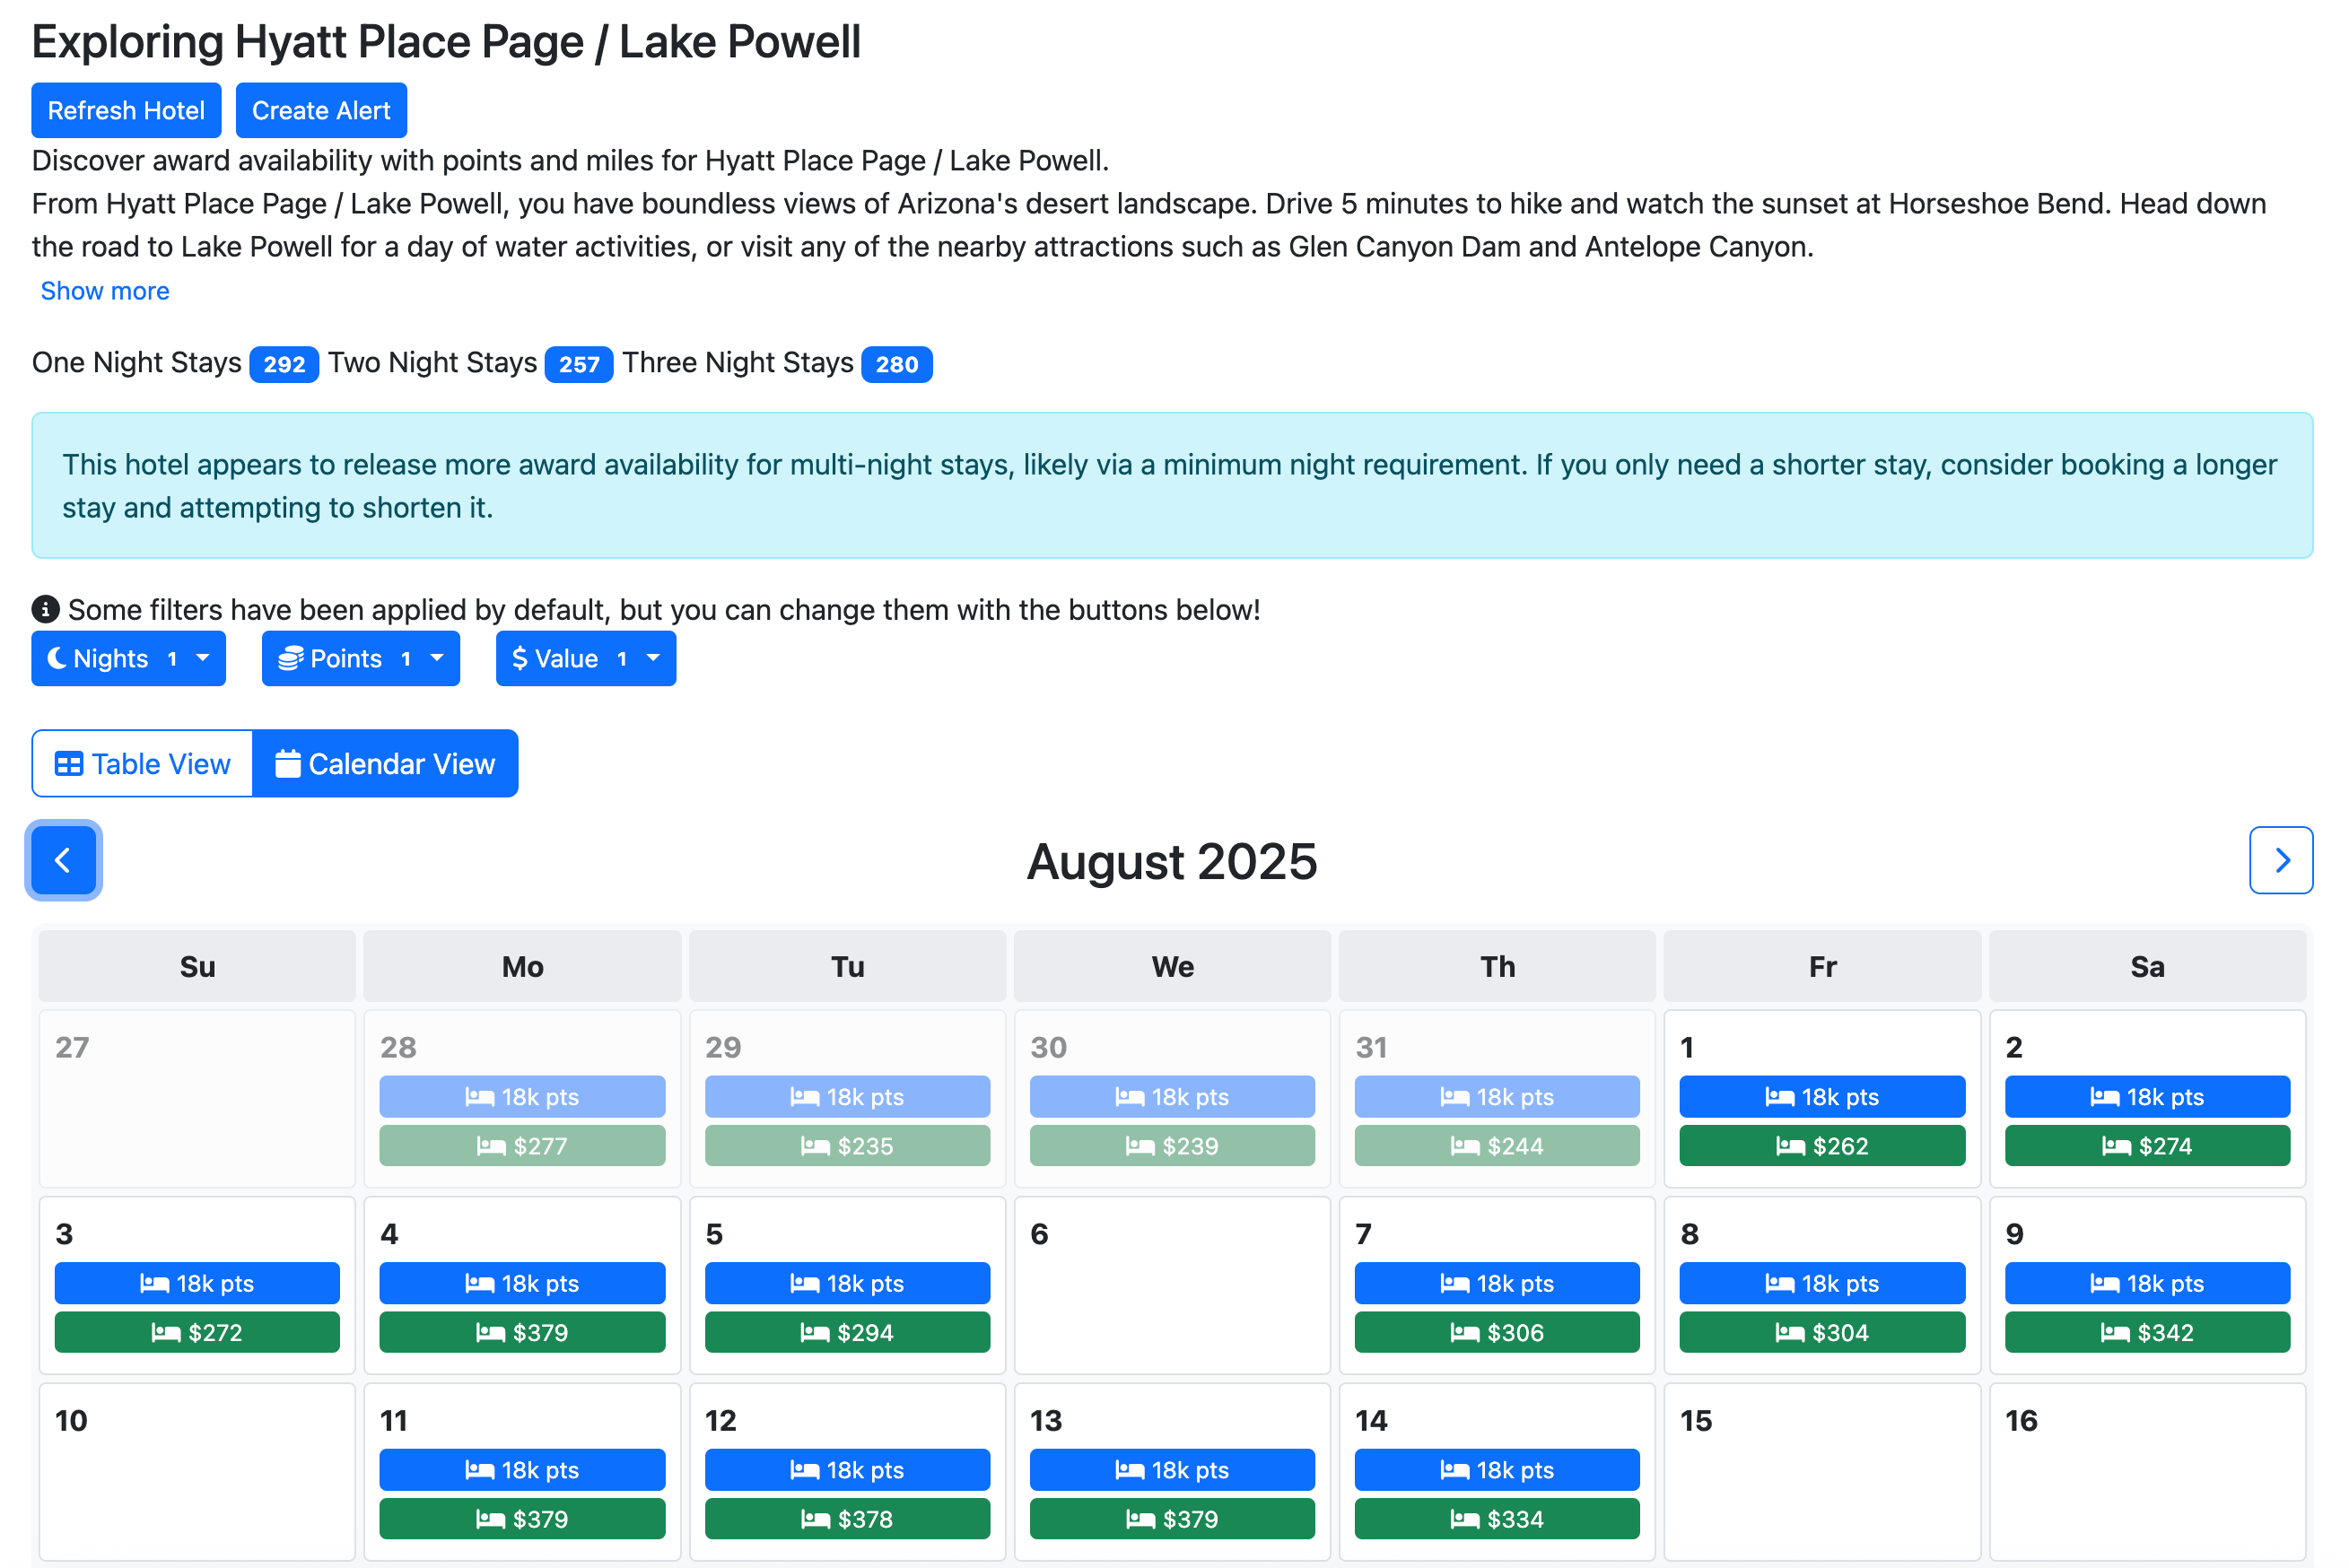Click the August 15 day cell
This screenshot has height=1568, width=2349.
coord(1821,1472)
